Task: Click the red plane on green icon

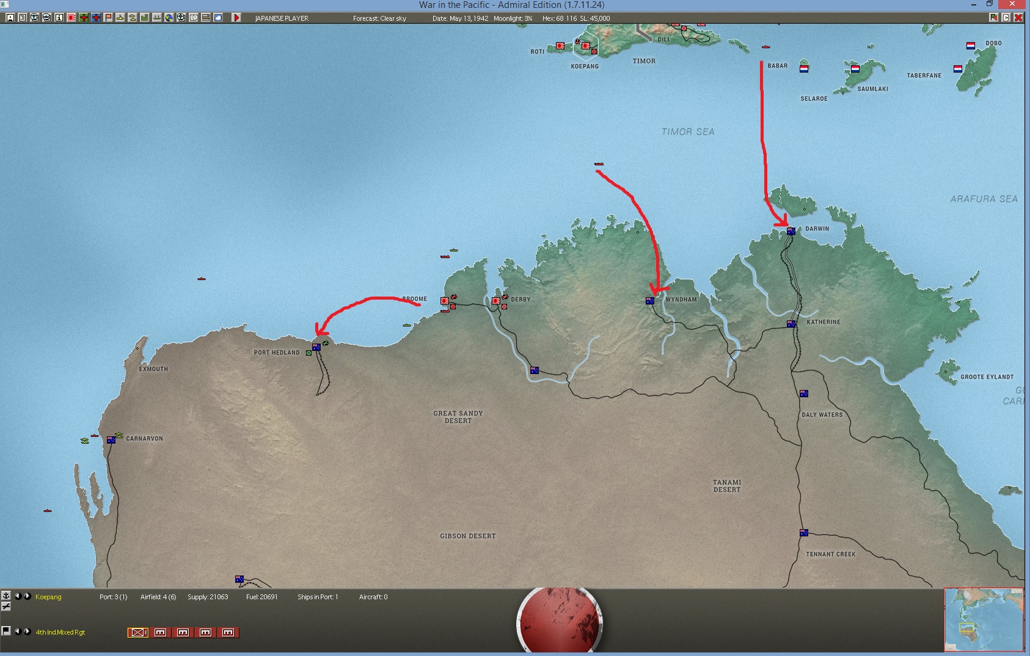Action: click(x=84, y=18)
